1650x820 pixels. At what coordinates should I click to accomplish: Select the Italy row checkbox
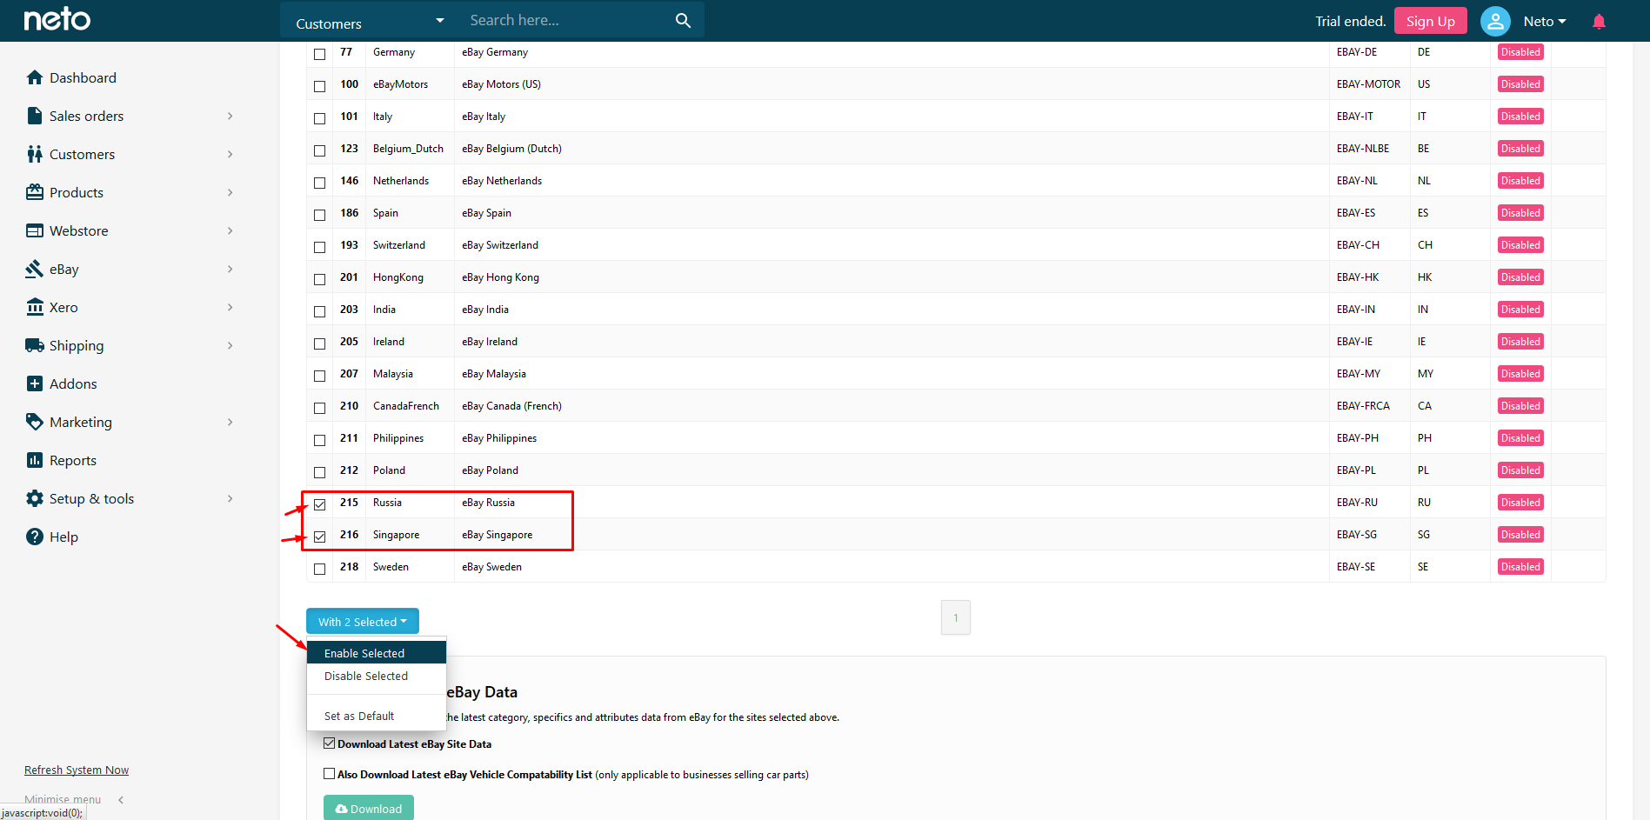(x=319, y=118)
